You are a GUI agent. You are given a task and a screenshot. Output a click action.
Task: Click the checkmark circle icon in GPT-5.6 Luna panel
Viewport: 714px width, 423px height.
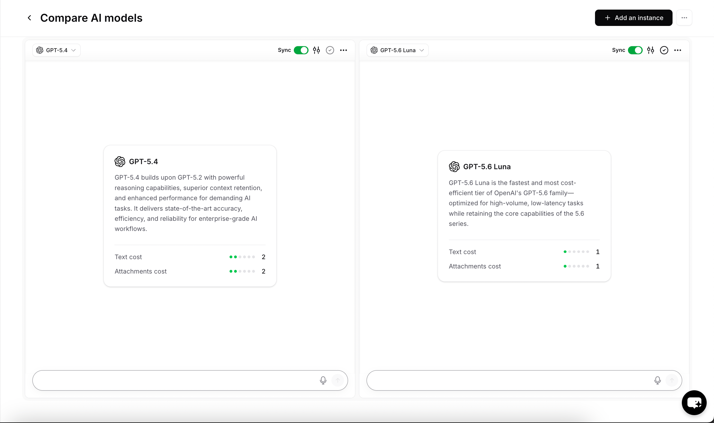coord(664,50)
